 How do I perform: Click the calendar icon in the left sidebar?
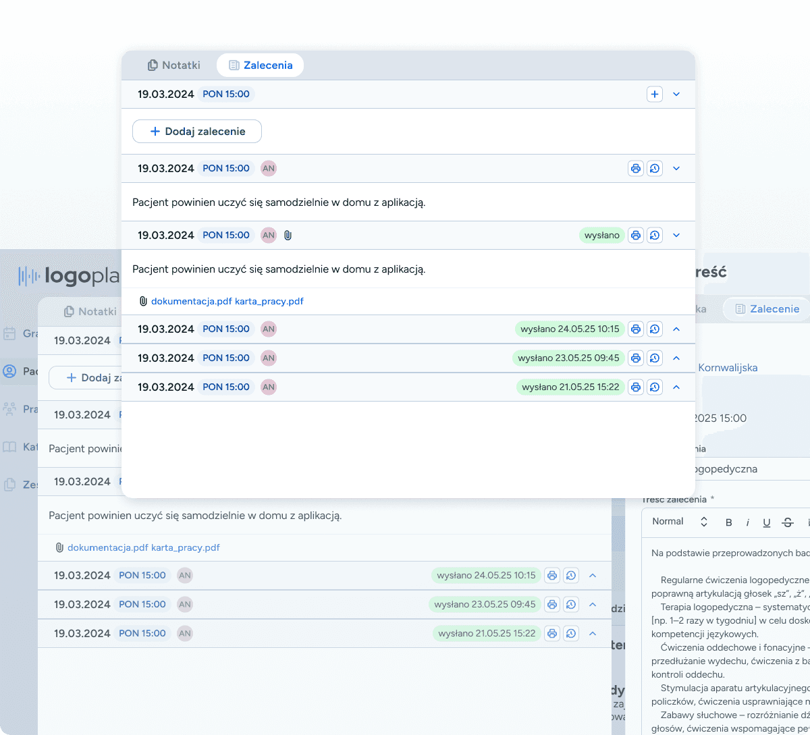(x=9, y=333)
